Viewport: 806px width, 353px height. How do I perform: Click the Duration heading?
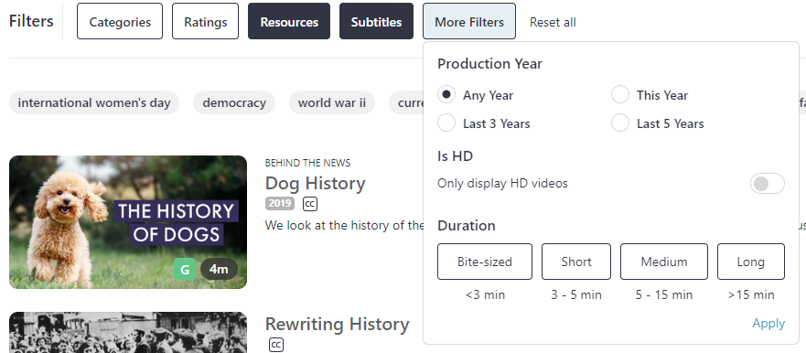[x=467, y=226]
